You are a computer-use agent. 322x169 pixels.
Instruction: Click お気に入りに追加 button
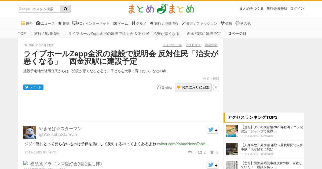pyautogui.click(x=193, y=87)
